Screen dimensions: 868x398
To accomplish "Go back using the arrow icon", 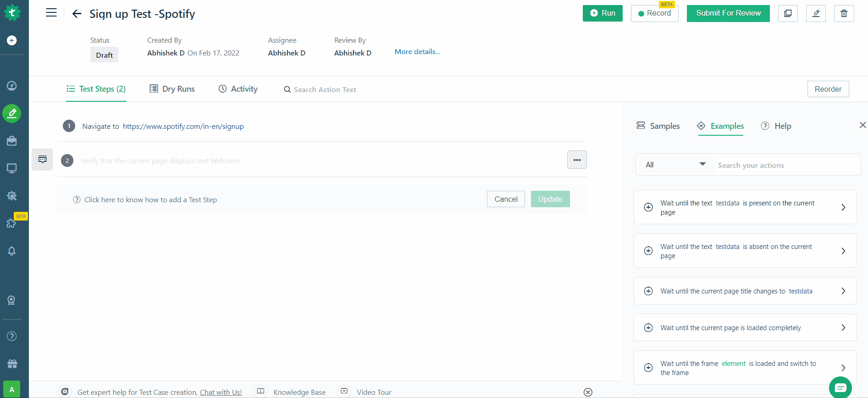I will (77, 14).
